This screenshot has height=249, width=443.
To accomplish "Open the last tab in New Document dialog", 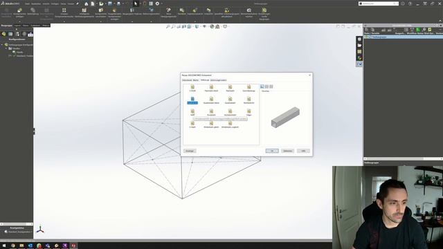I will pyautogui.click(x=219, y=80).
